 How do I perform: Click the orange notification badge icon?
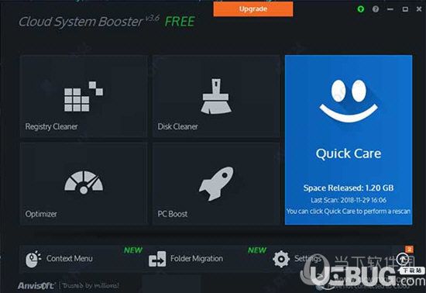(409, 249)
